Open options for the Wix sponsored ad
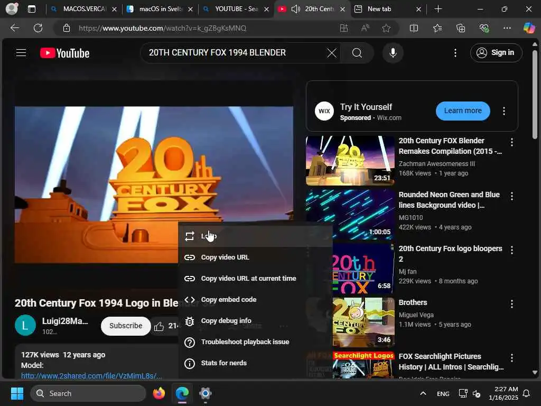The image size is (541, 406). coord(503,111)
